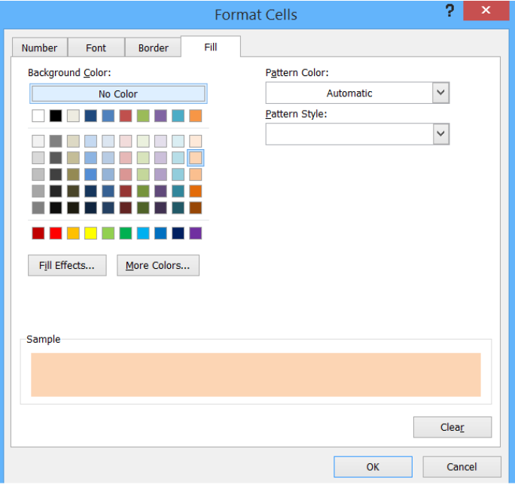
Task: Pick the purple standard color swatch
Action: click(195, 233)
